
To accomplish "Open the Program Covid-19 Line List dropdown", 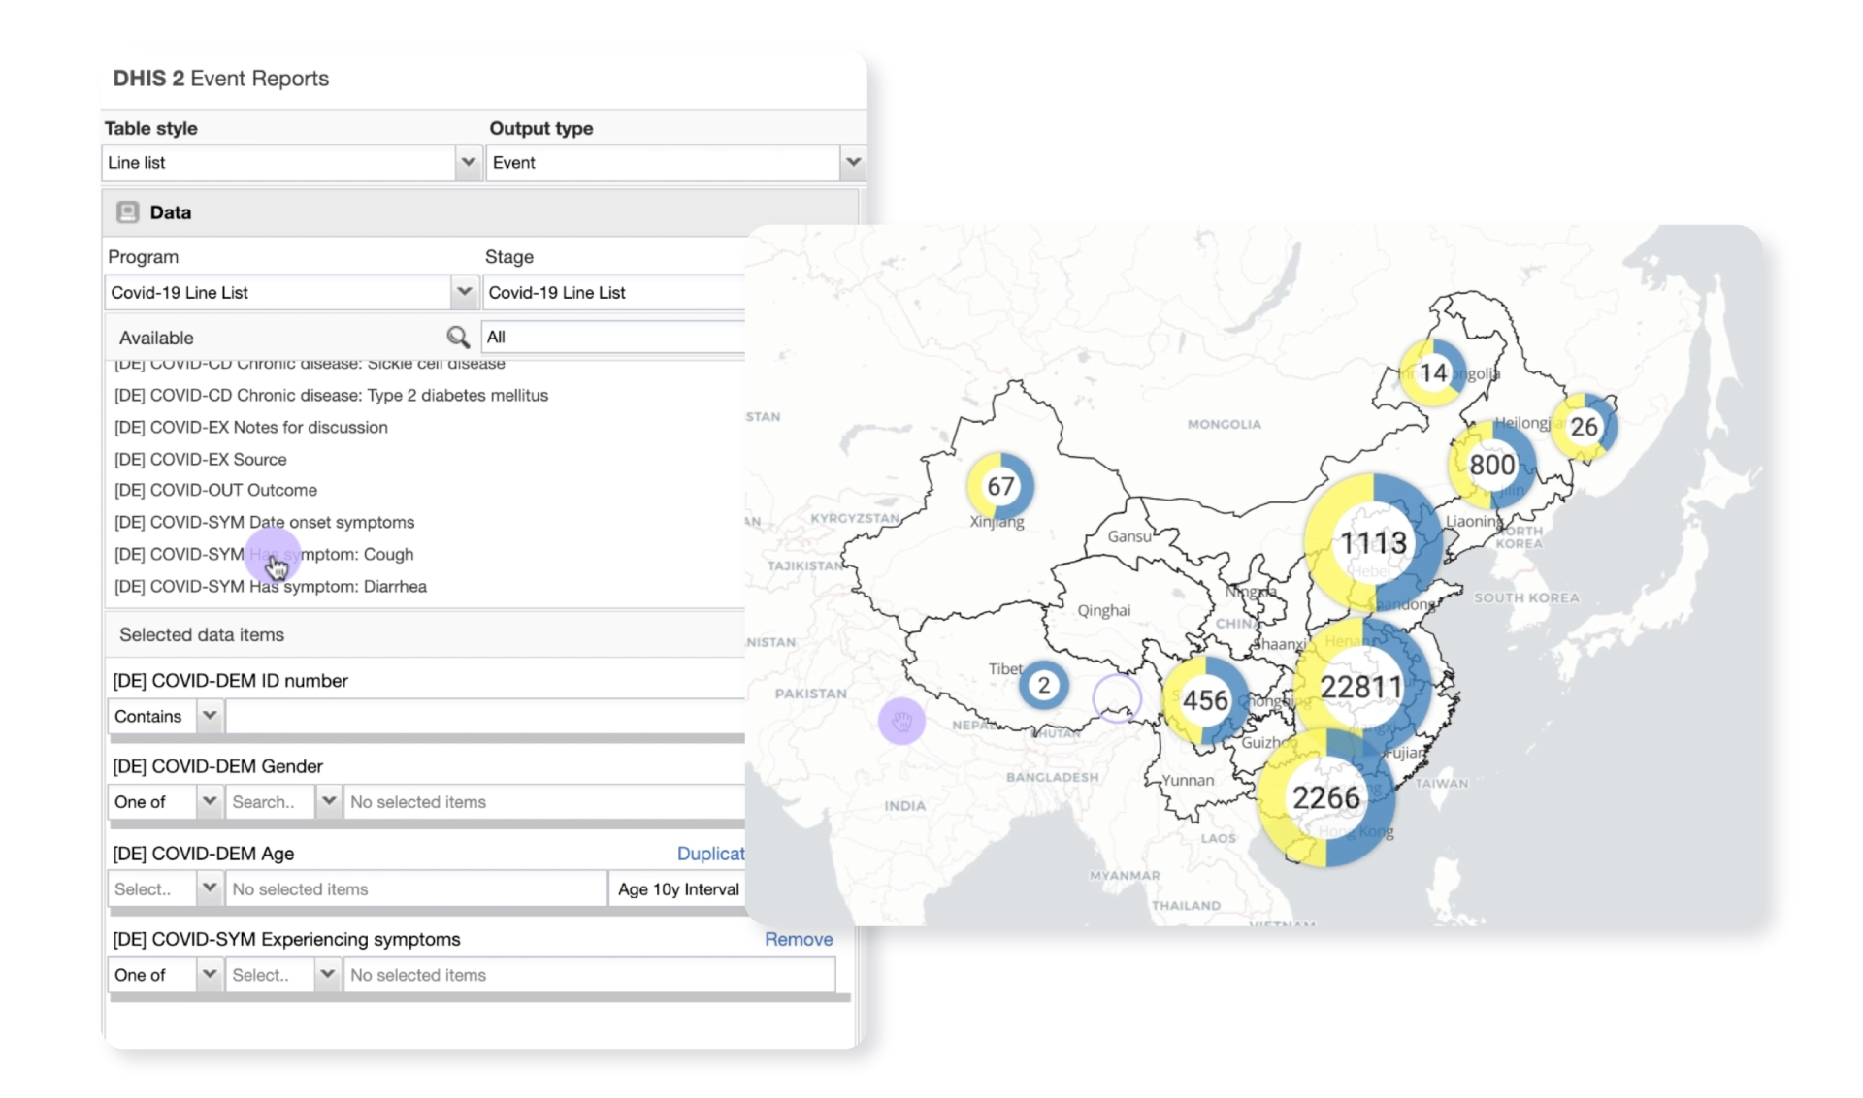I will coord(464,292).
